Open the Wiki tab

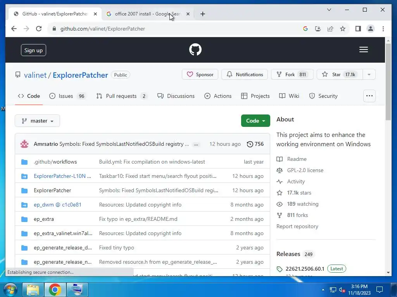click(x=289, y=96)
